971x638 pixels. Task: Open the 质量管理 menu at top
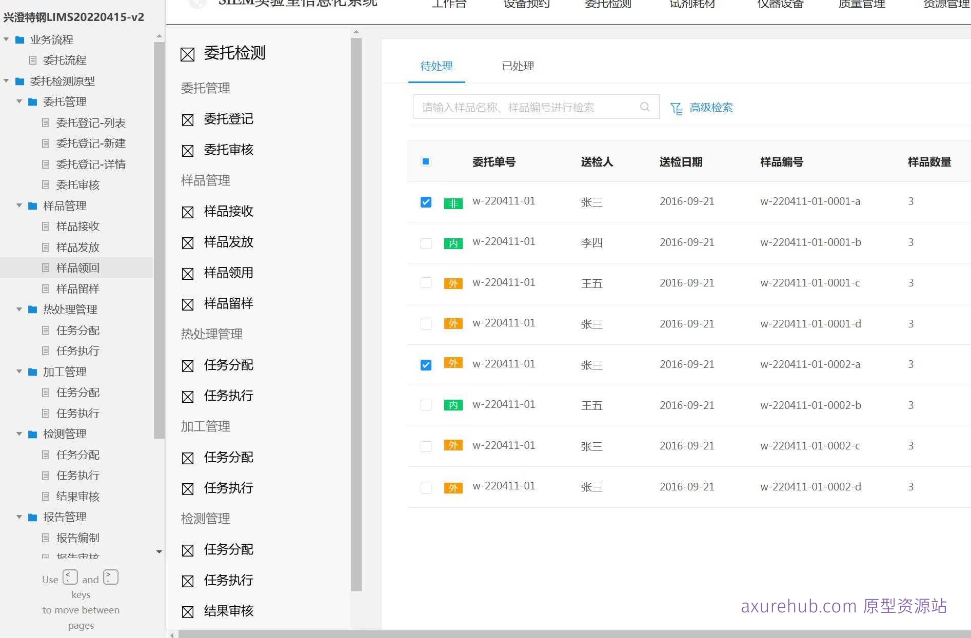pos(861,5)
